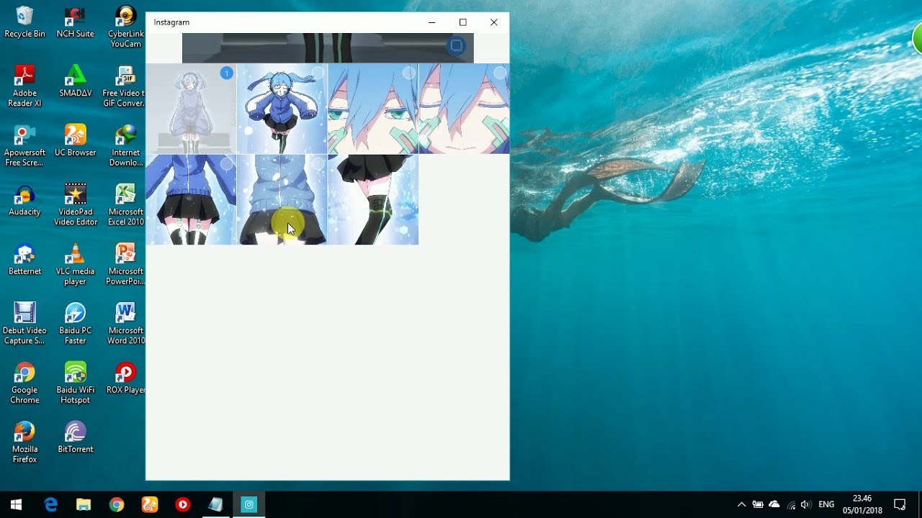The width and height of the screenshot is (922, 518).
Task: Launch CyberLink YouCam from the desktop
Action: pyautogui.click(x=125, y=27)
